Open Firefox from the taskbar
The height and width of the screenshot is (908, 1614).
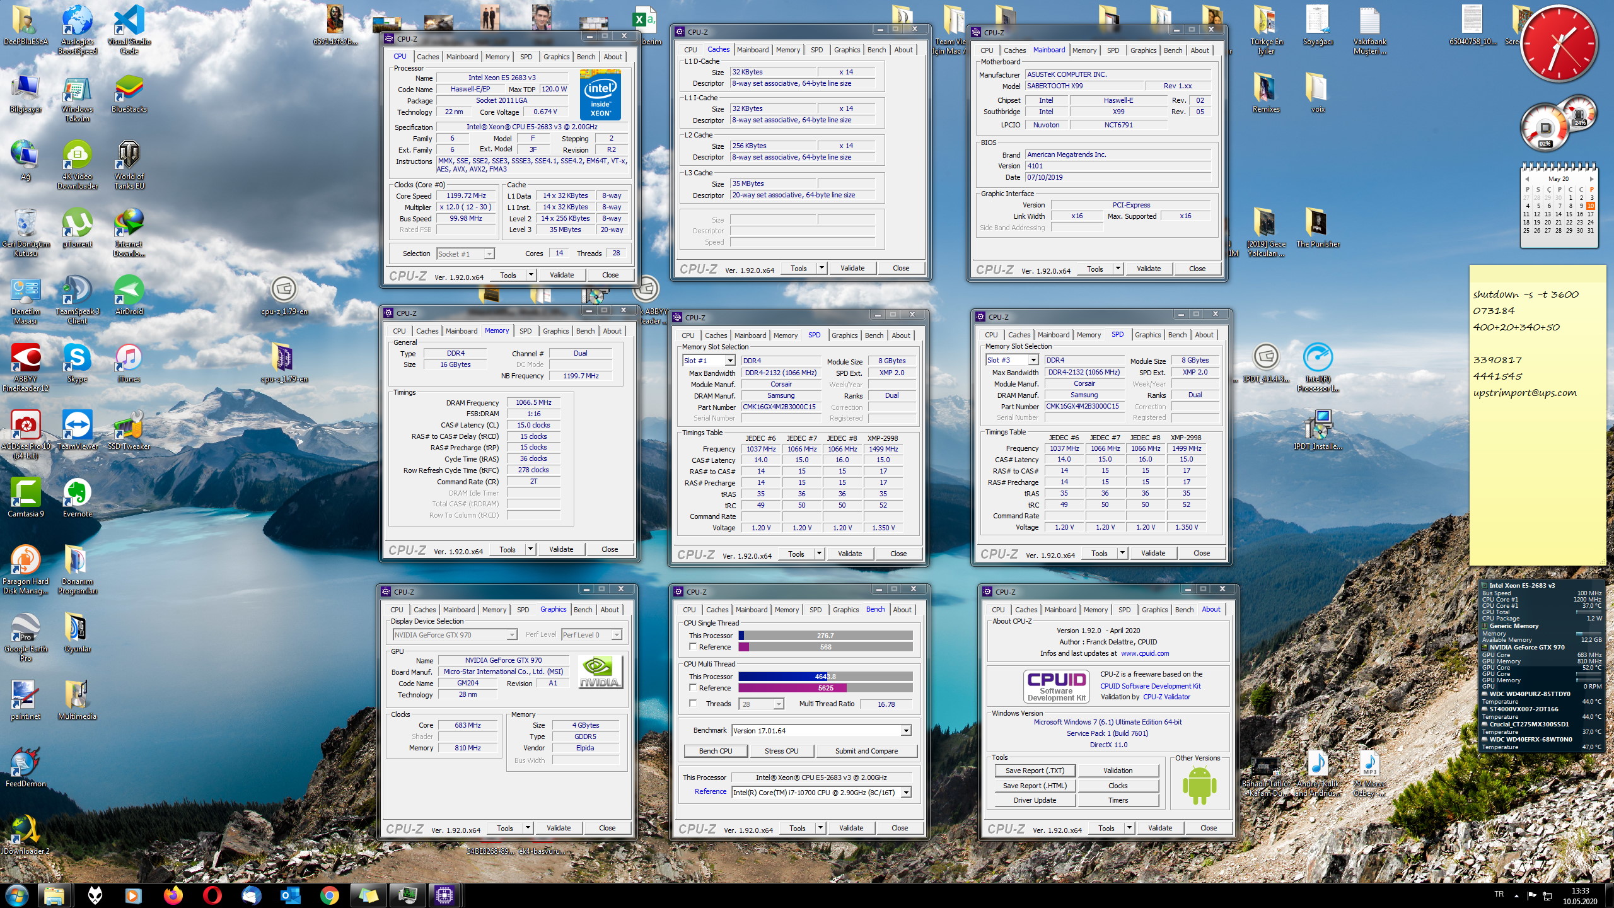click(173, 895)
